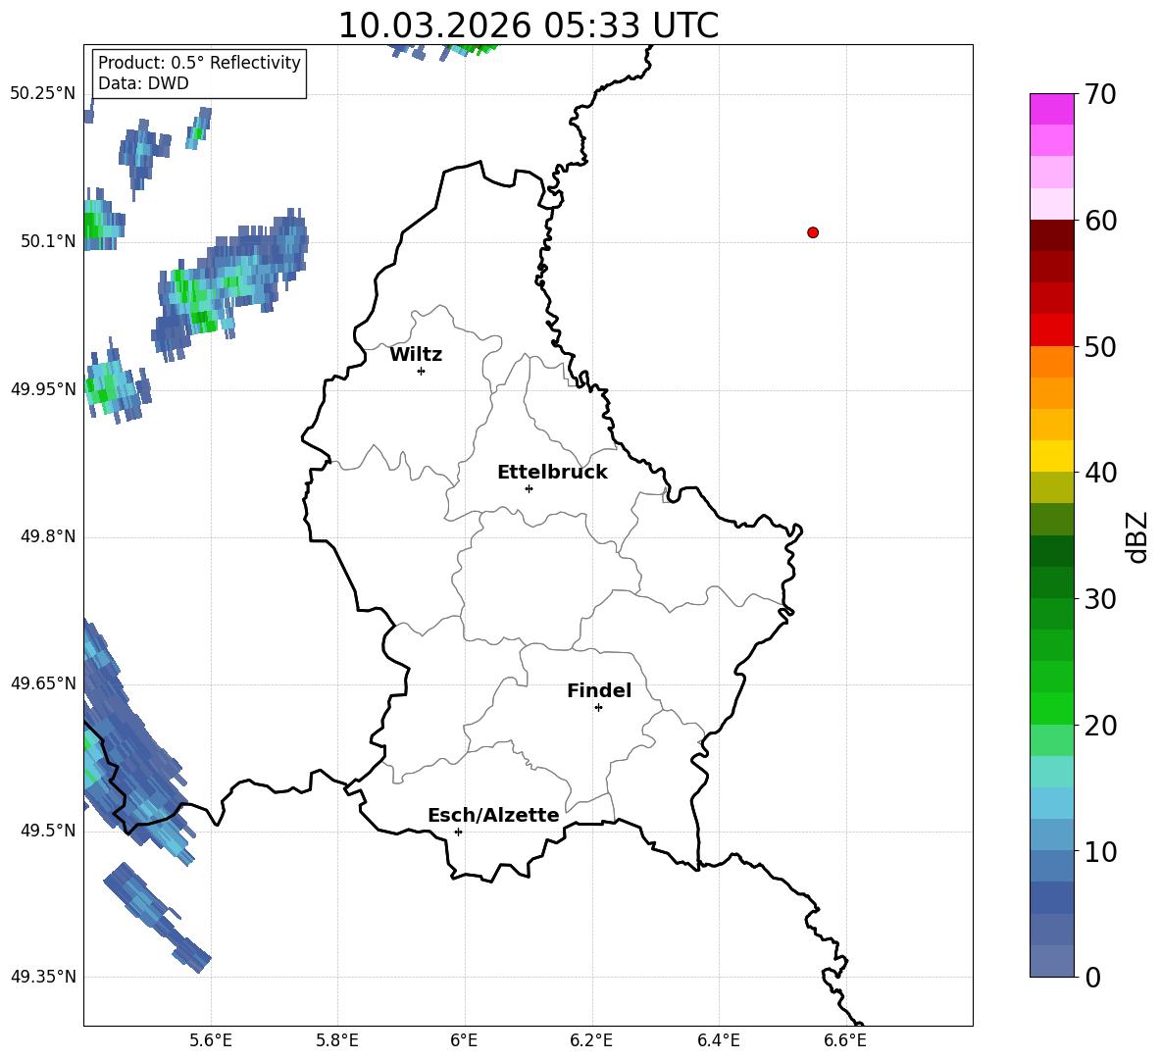Click the 40 tick on the colorbar

click(1100, 473)
